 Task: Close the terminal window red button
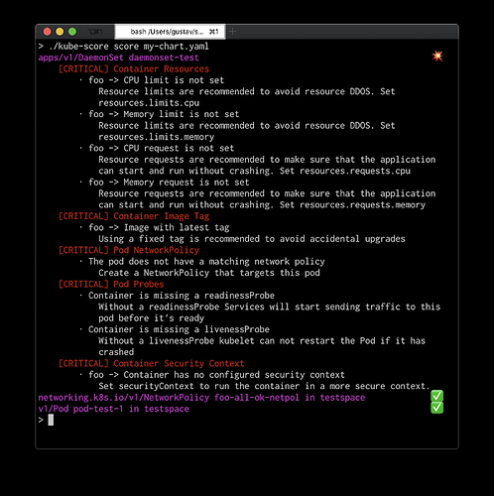point(48,32)
